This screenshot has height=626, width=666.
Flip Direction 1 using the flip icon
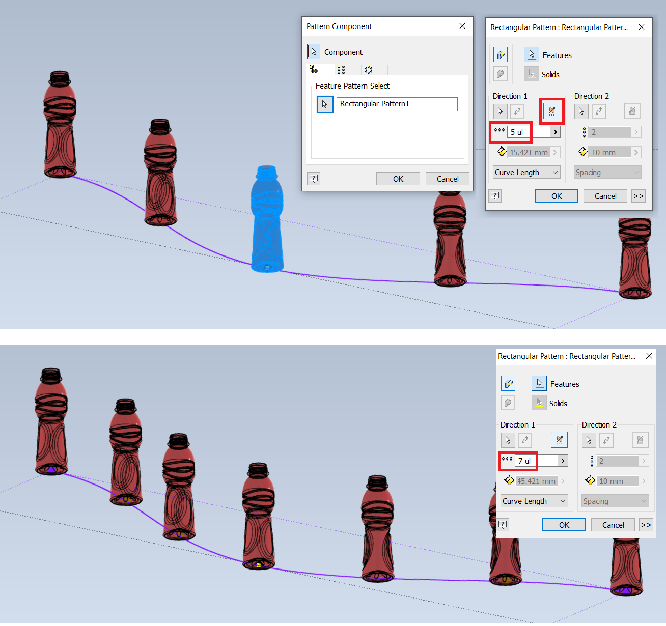click(517, 111)
